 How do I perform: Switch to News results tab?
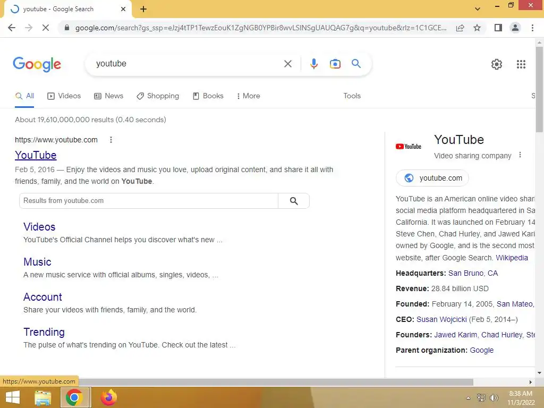click(108, 96)
